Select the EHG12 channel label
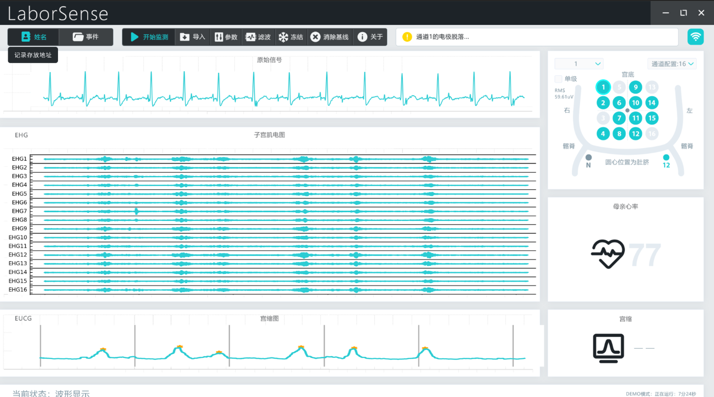 (18, 254)
